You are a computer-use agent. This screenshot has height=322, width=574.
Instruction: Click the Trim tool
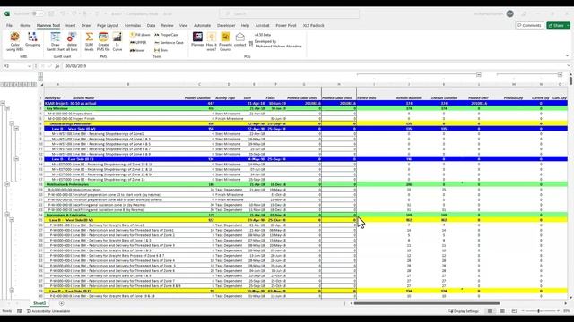tap(161, 50)
